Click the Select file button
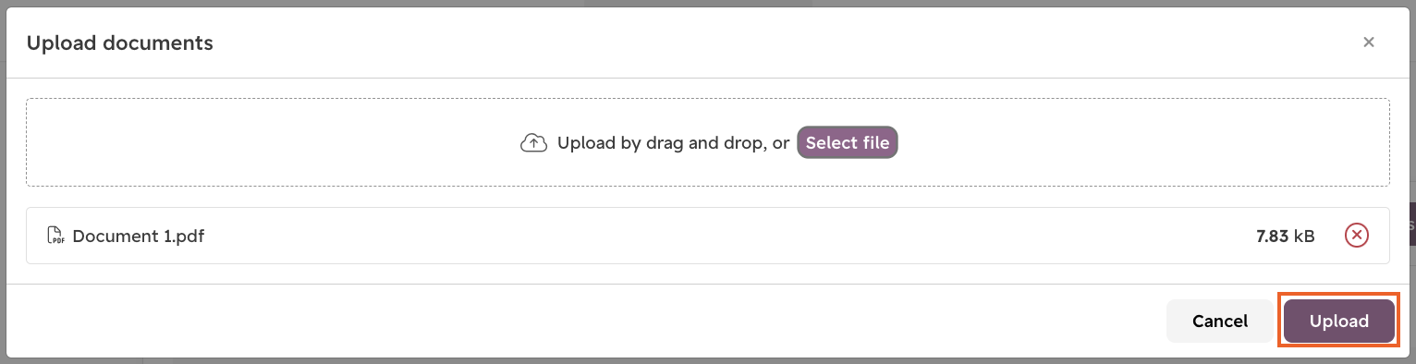1416x364 pixels. 848,142
